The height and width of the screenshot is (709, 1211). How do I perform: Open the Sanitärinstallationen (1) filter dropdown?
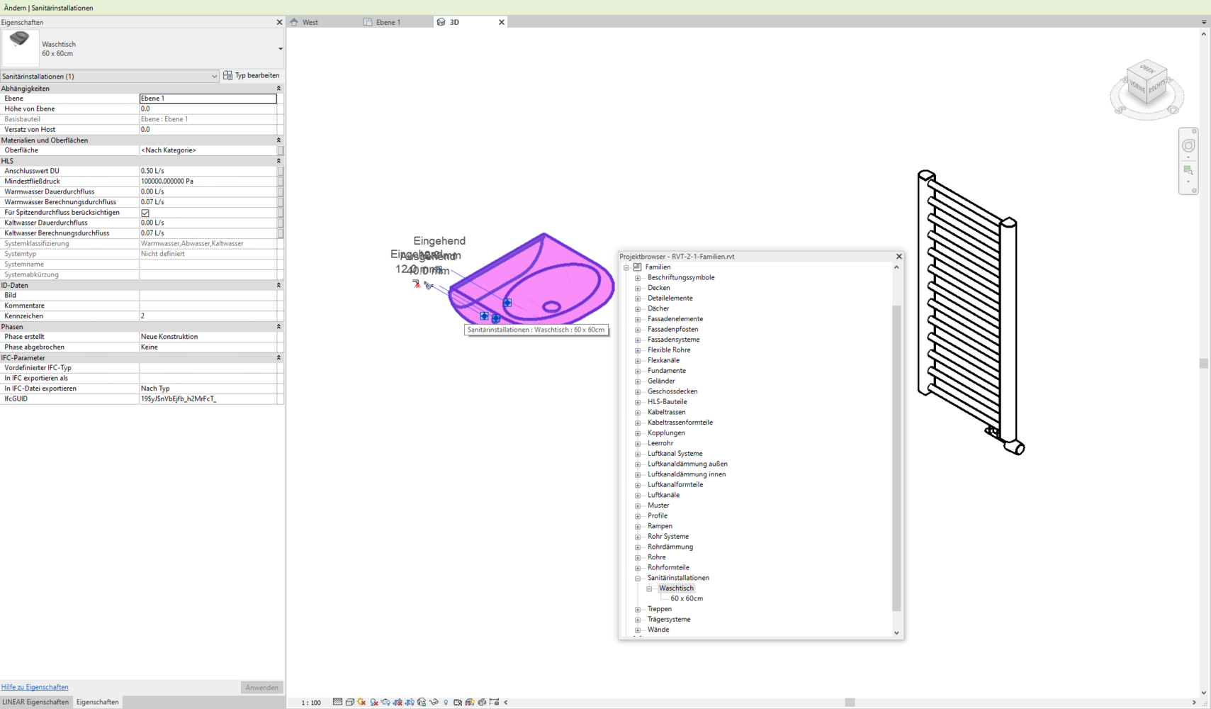pos(214,77)
